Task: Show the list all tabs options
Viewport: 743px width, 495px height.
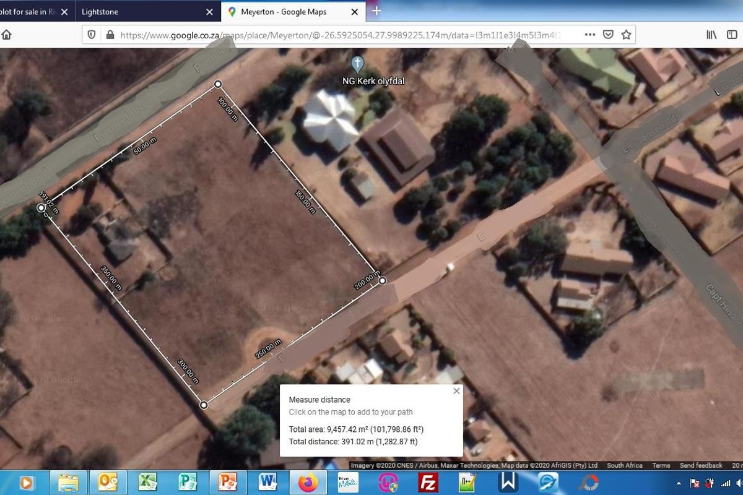Action: pos(737,11)
